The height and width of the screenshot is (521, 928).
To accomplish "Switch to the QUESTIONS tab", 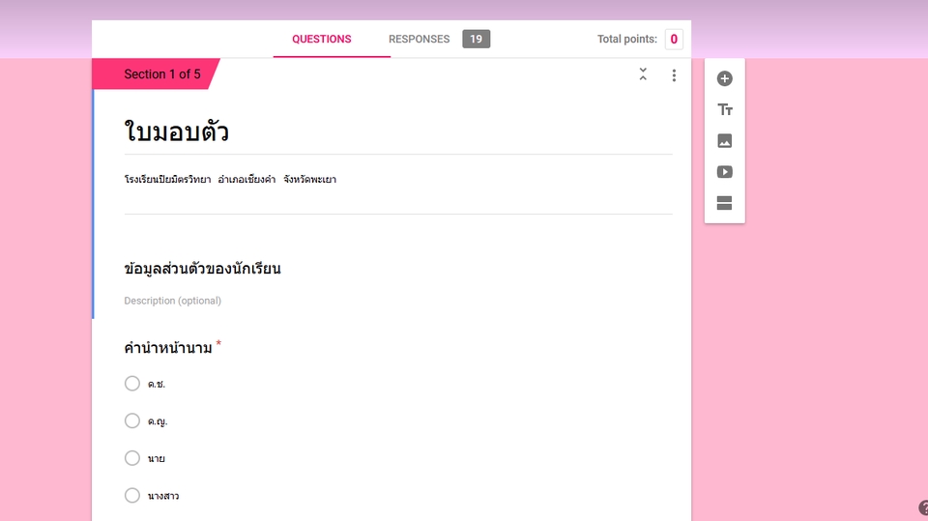I will coord(321,39).
